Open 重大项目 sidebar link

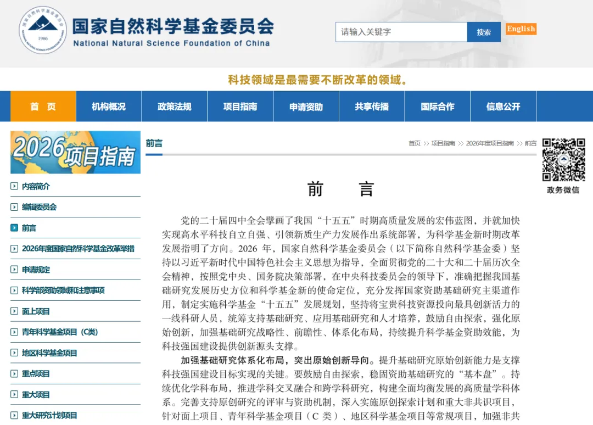36,394
